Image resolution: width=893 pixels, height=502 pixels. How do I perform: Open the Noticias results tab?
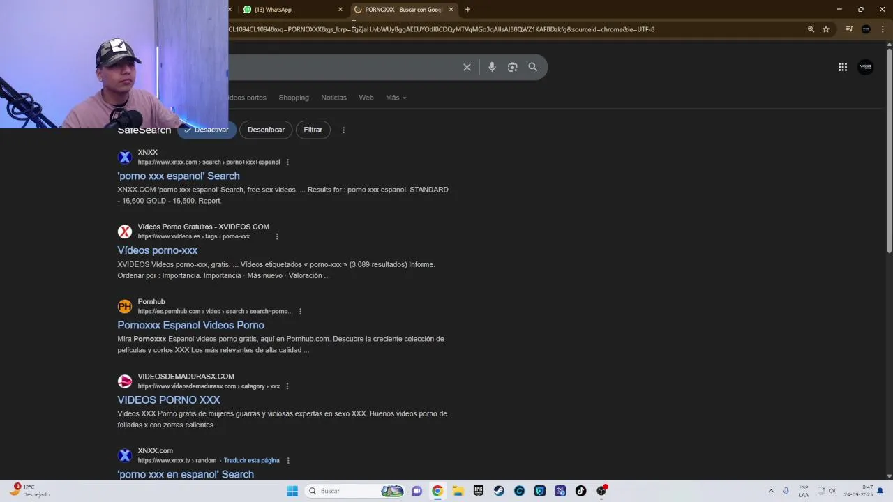click(x=333, y=98)
